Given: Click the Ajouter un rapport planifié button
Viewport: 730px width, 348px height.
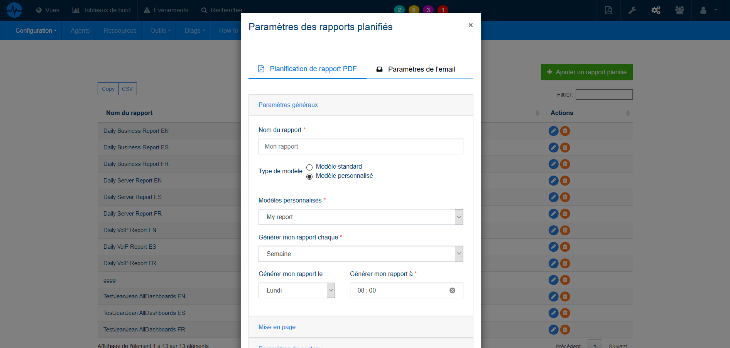Looking at the screenshot, I should point(586,72).
